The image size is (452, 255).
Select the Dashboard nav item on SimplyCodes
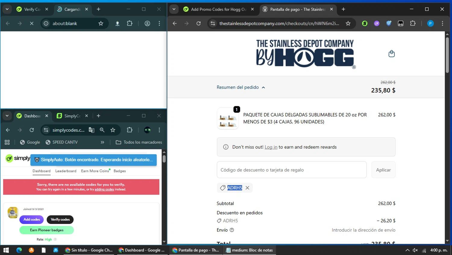click(x=42, y=171)
